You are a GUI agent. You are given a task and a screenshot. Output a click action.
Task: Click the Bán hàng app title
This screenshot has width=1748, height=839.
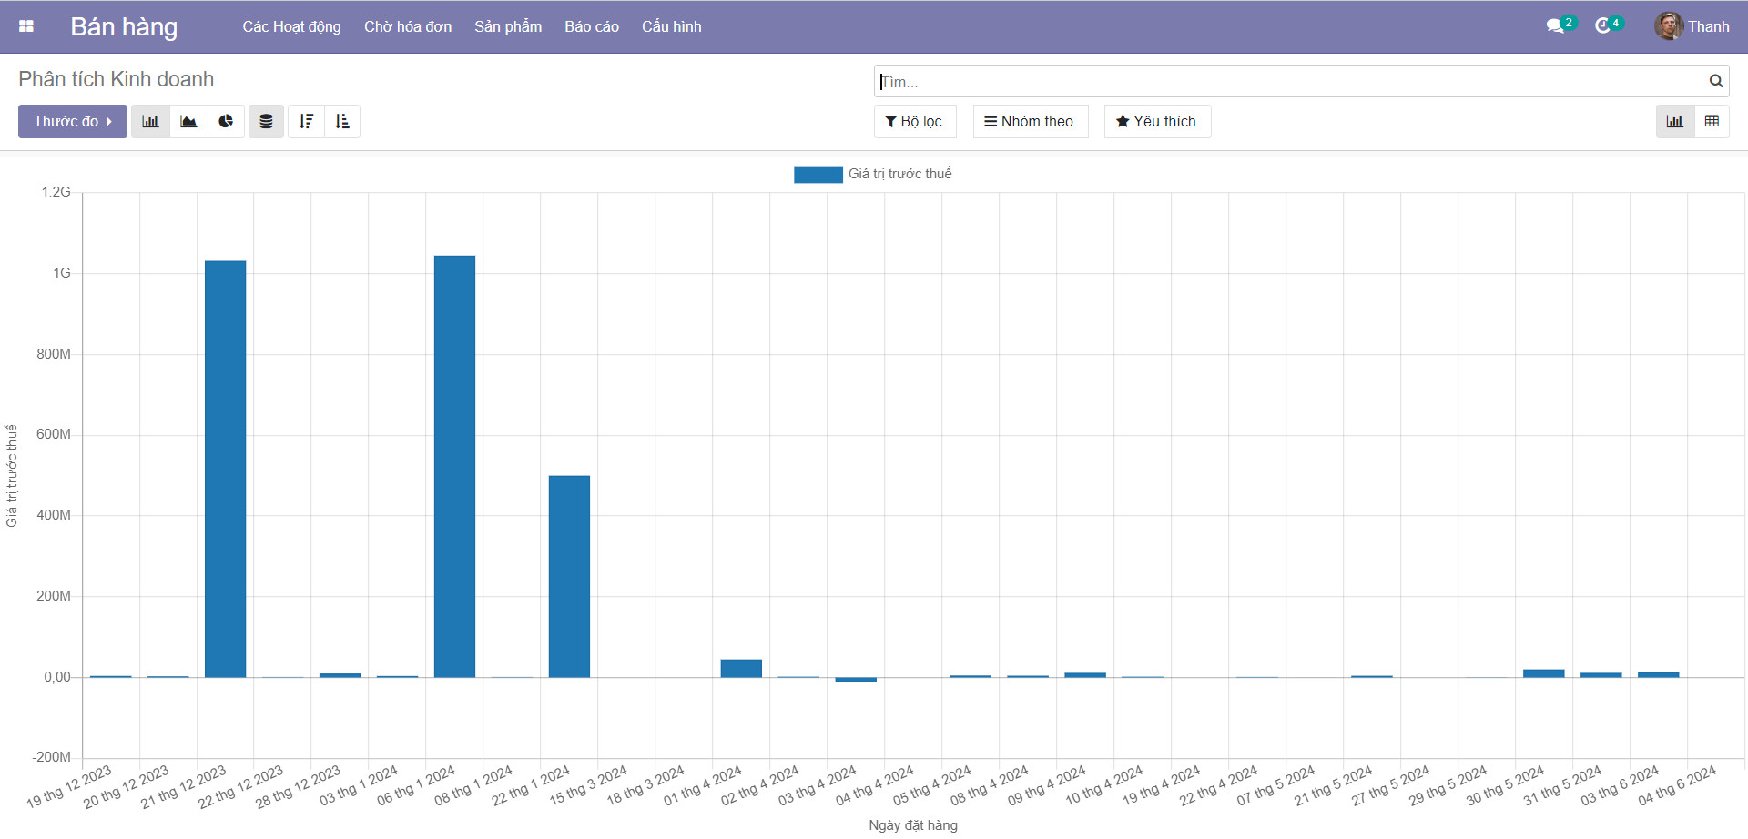124,26
